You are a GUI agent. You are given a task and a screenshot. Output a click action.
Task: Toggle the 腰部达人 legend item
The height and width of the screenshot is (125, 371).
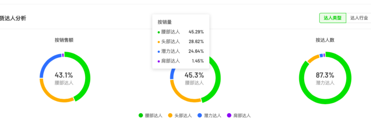pos(150,115)
